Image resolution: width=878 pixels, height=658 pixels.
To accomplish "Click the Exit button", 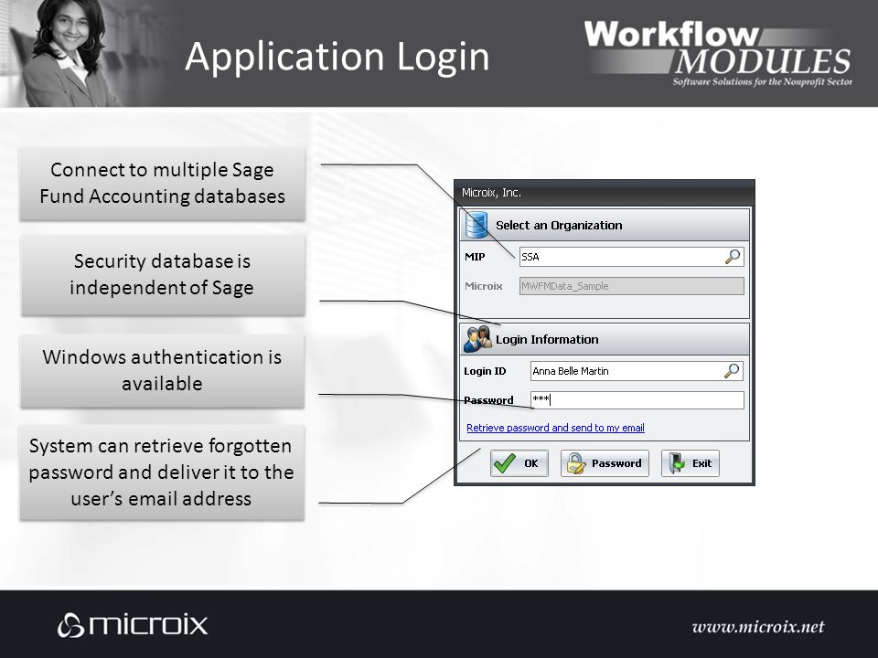I will coord(690,463).
